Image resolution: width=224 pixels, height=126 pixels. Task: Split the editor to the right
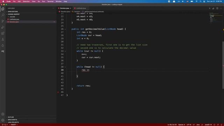tap(217, 8)
